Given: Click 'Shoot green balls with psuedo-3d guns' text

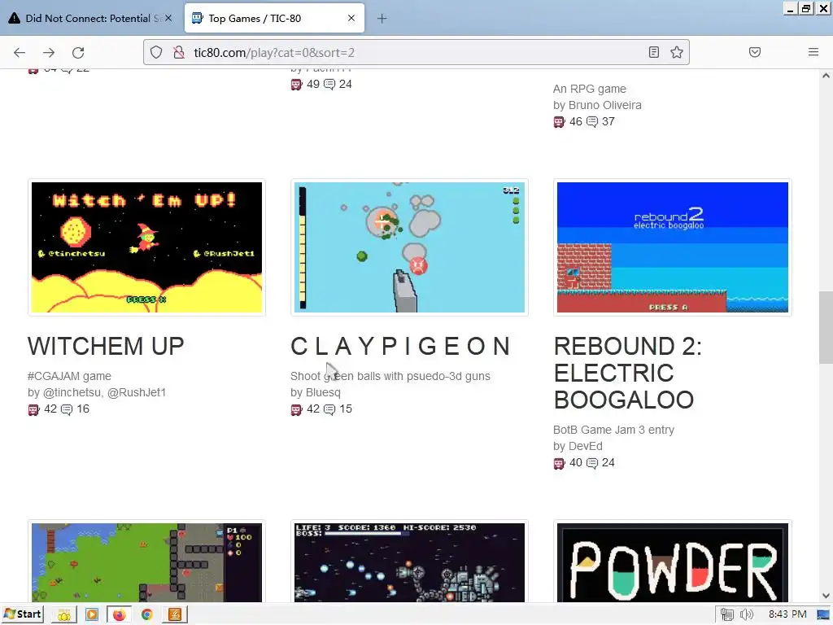Looking at the screenshot, I should (390, 376).
